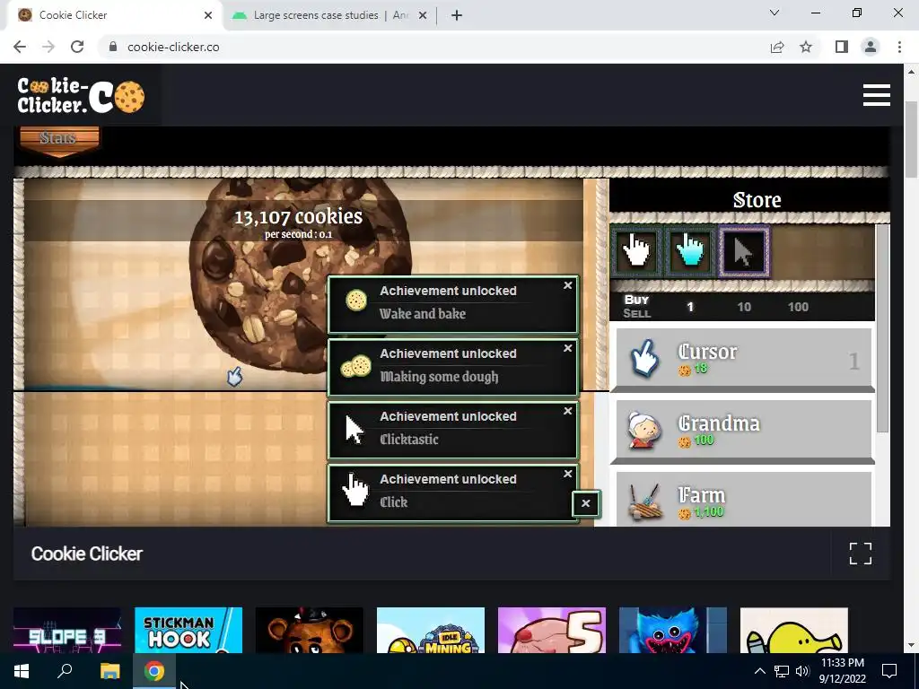Viewport: 919px width, 689px height.
Task: Expand the tab search dropdown
Action: pyautogui.click(x=775, y=13)
